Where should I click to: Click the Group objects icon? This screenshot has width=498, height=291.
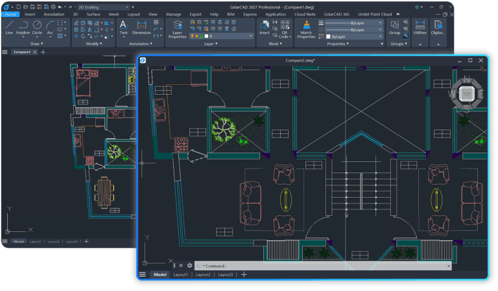pos(394,27)
